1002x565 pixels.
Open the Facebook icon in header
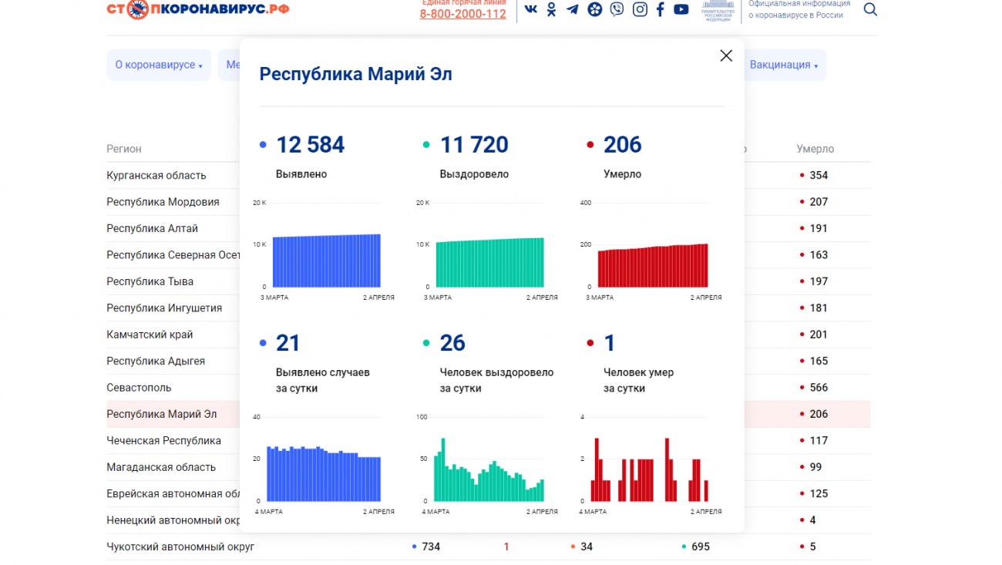[x=661, y=9]
